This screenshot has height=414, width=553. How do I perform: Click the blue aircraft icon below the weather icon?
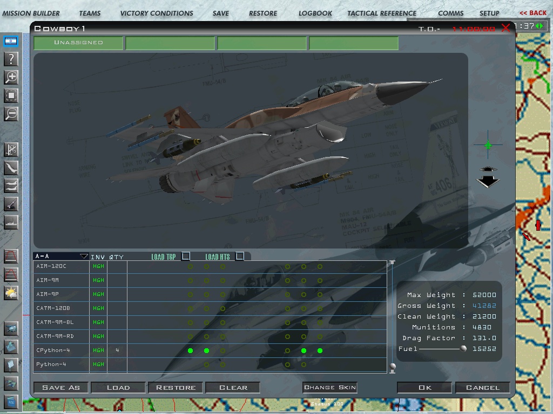(x=11, y=329)
